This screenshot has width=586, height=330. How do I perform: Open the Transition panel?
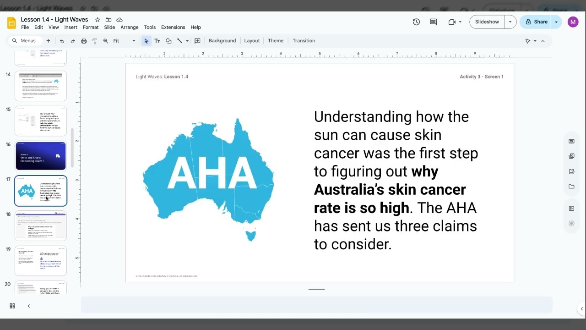point(304,41)
